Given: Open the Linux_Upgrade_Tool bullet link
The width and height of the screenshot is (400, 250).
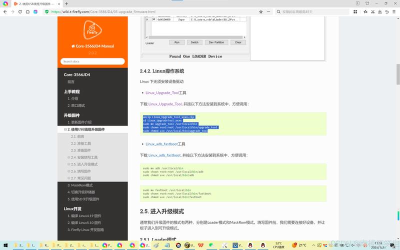Looking at the screenshot, I should (162, 93).
